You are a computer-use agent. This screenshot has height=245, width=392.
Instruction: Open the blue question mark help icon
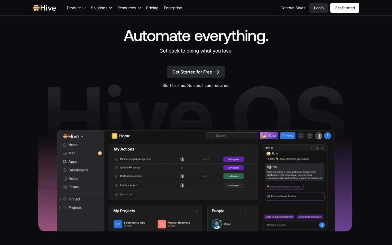point(327,136)
